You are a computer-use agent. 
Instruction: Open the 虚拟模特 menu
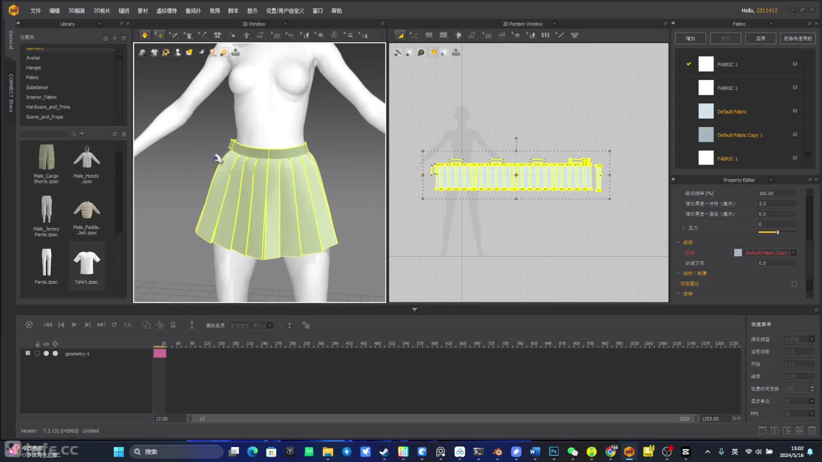pyautogui.click(x=167, y=11)
